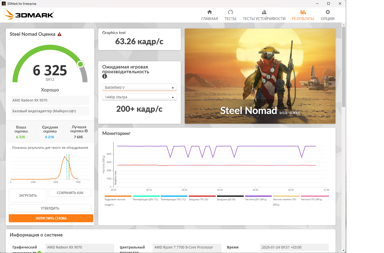Viewport: 384px width, 253px height.
Task: Click the scrollbar down arrow
Action: [344, 250]
